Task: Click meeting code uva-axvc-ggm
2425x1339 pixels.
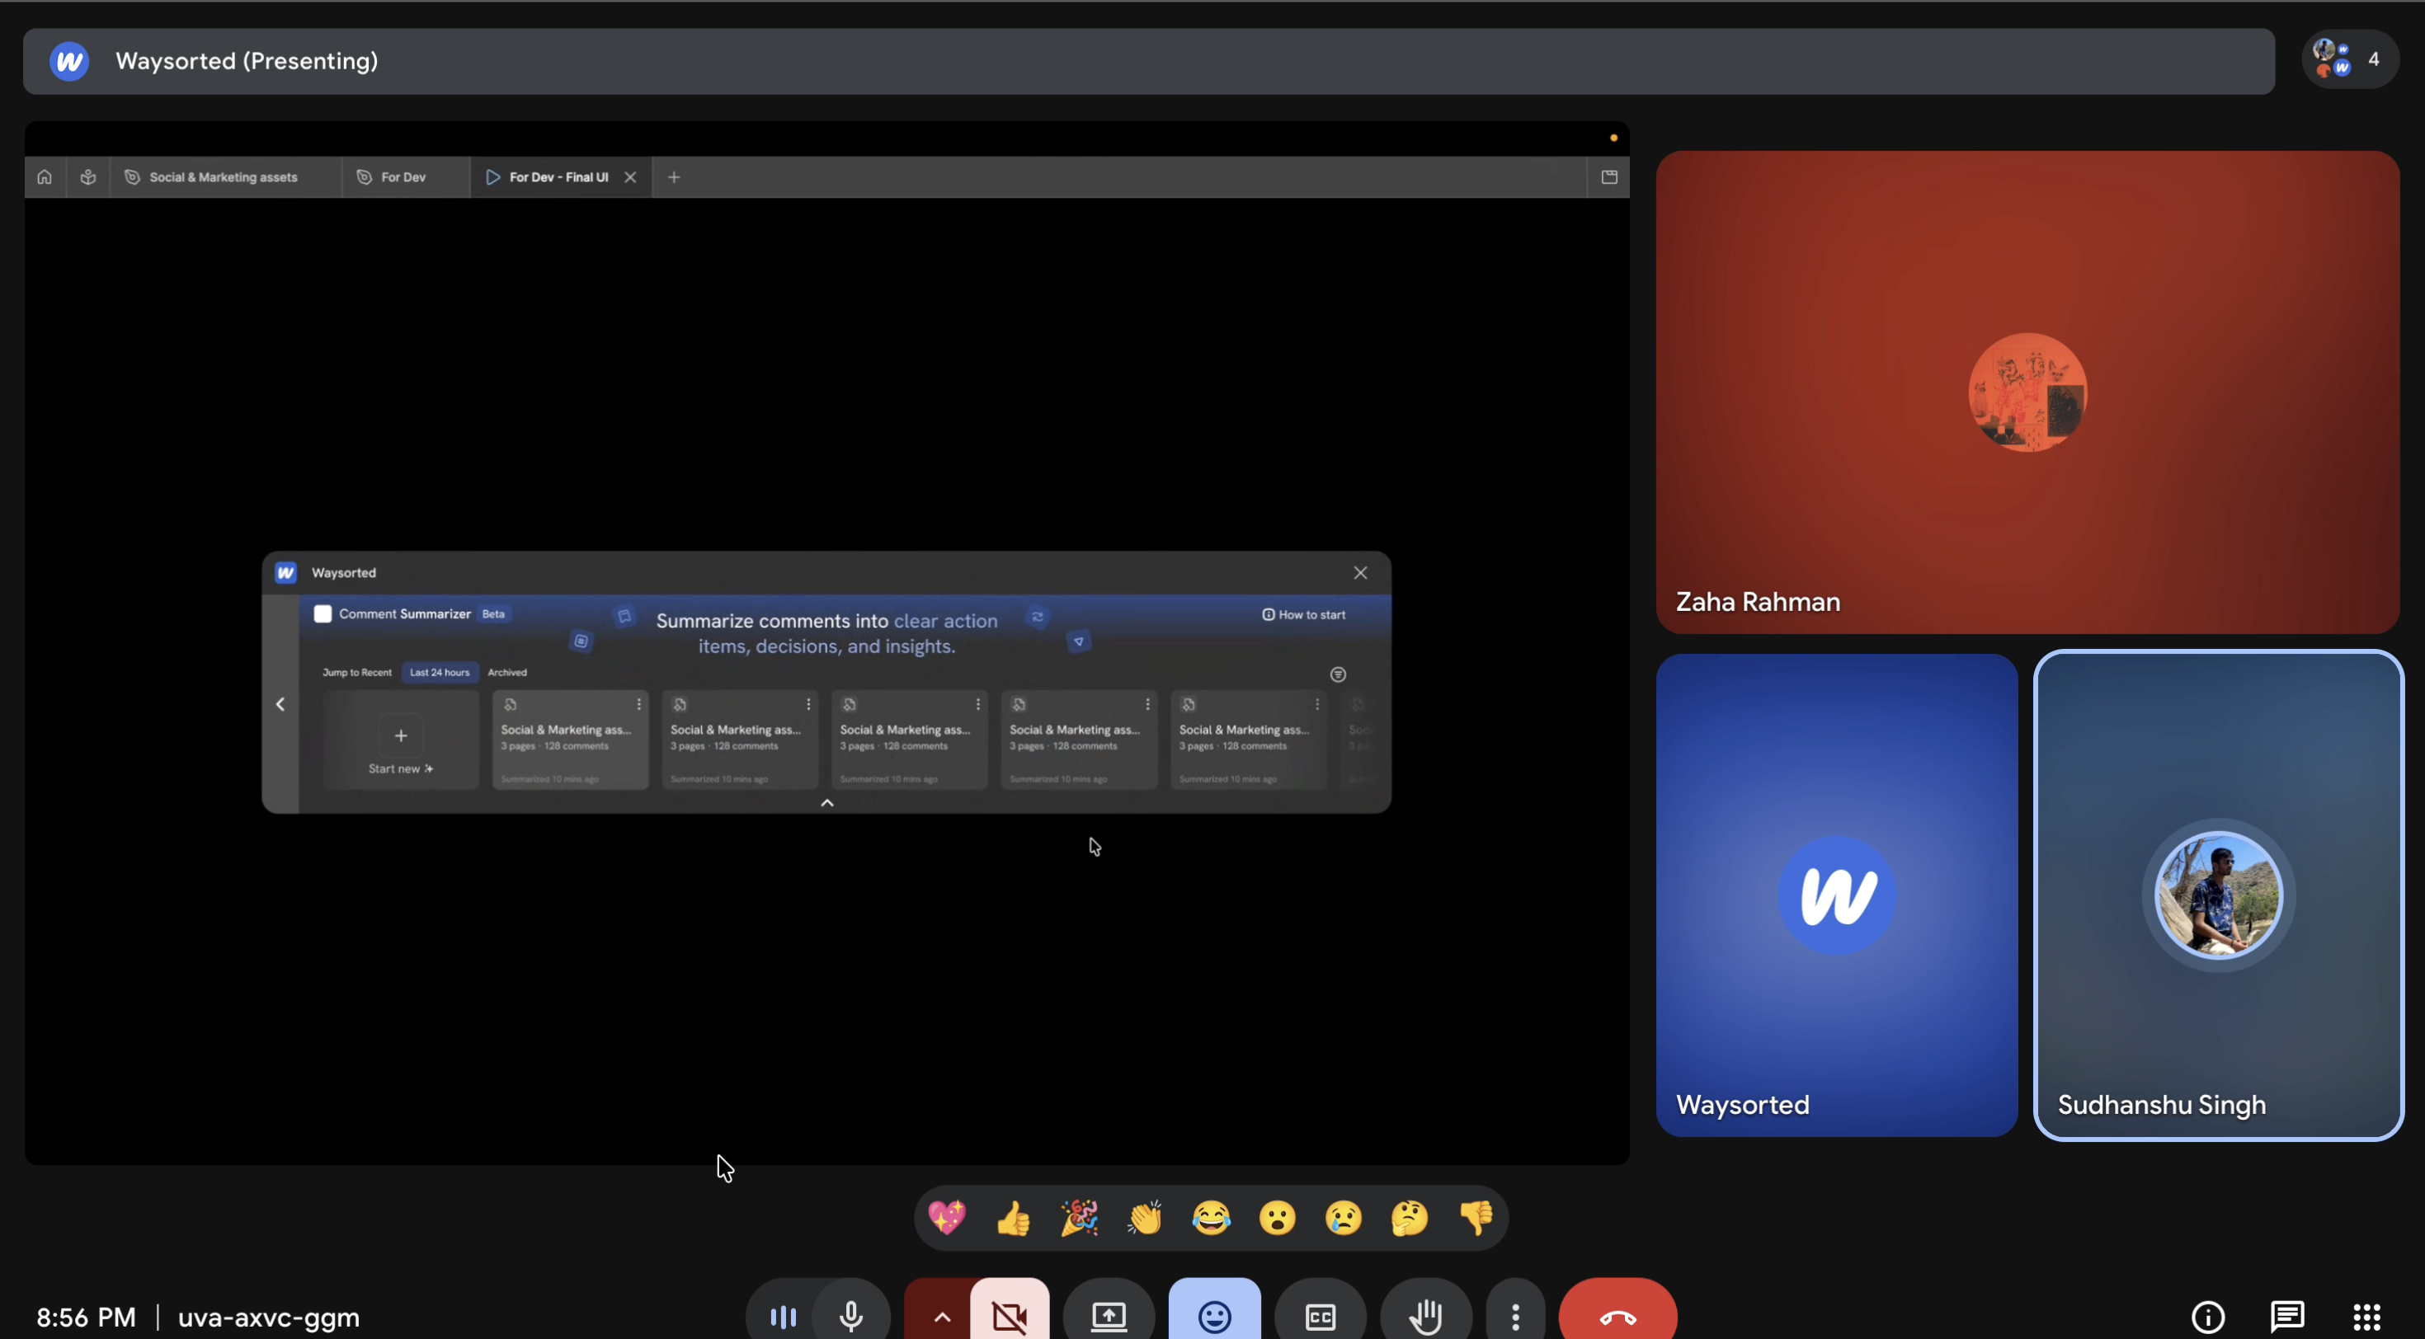Action: tap(268, 1317)
